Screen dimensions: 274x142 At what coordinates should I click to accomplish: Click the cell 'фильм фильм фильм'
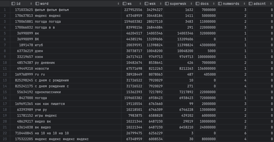[78, 10]
